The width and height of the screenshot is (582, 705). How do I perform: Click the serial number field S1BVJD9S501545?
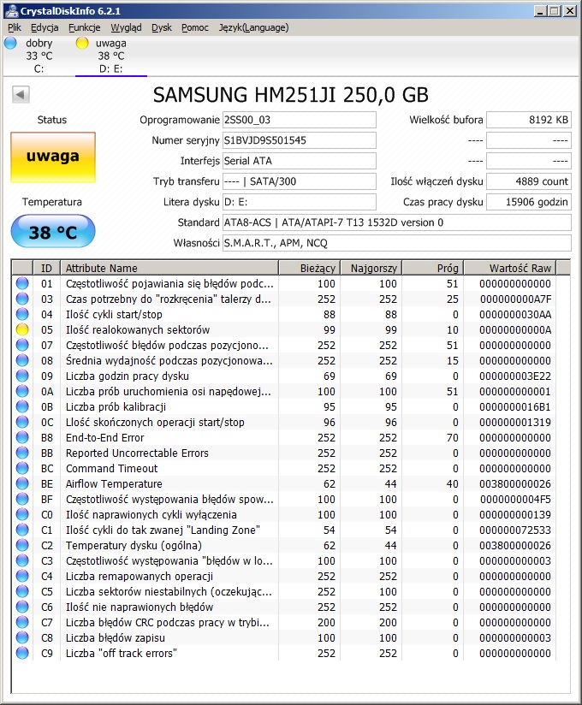coord(299,140)
